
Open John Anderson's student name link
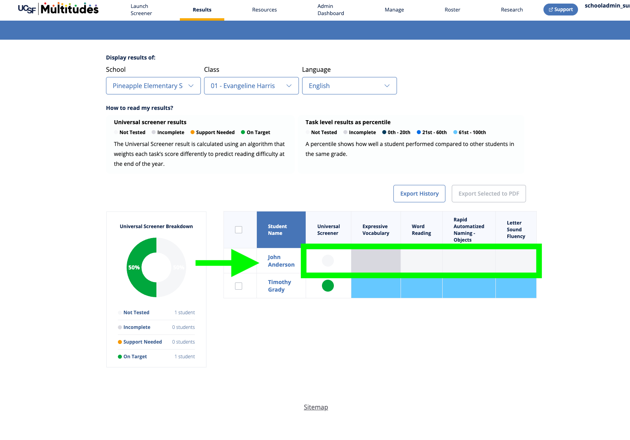click(x=281, y=261)
